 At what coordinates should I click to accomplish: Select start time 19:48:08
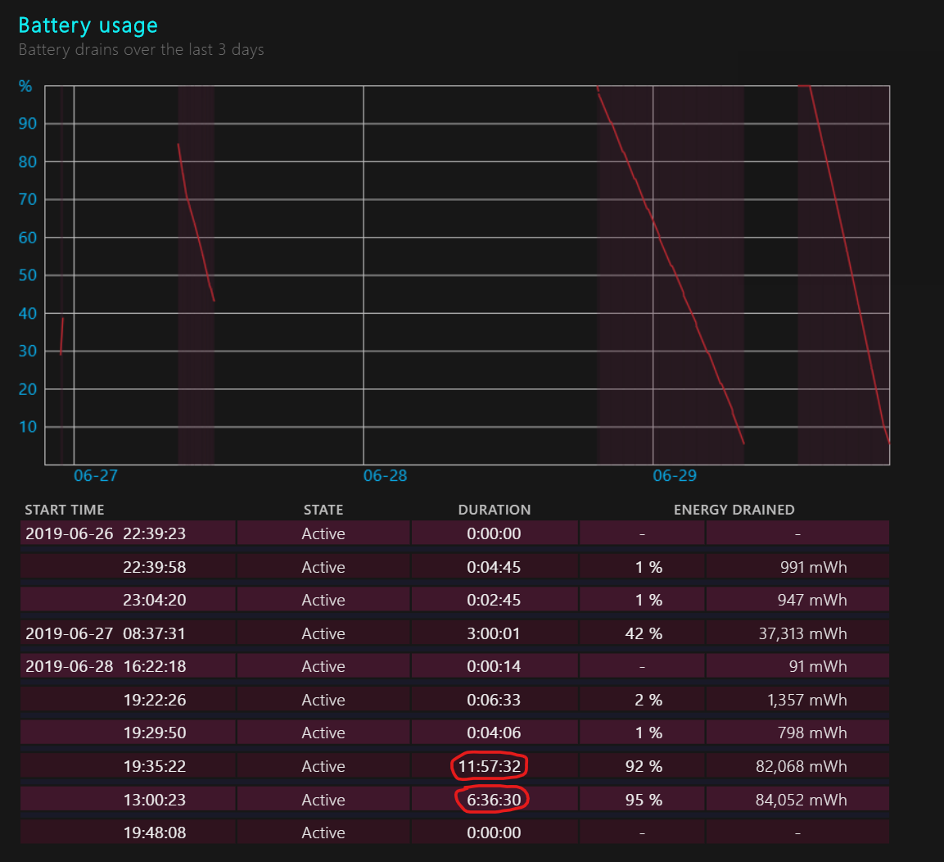click(154, 833)
